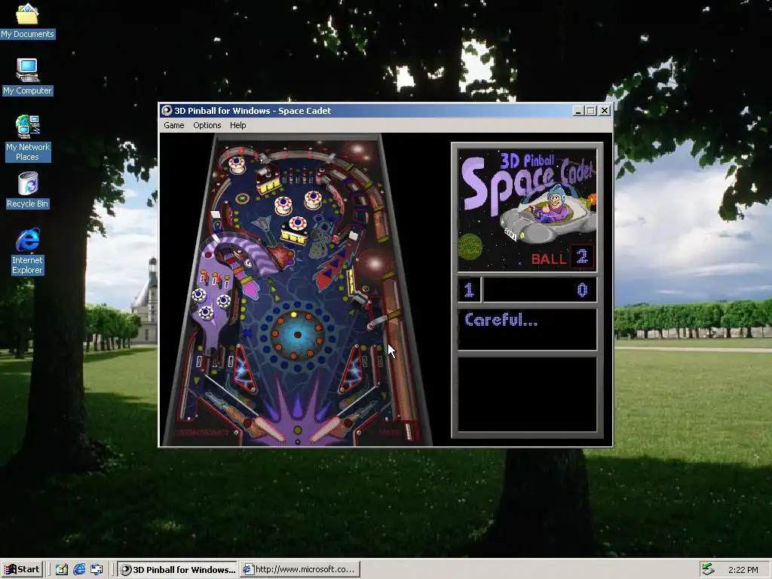Image resolution: width=772 pixels, height=579 pixels.
Task: Open the Options menu in Pinball
Action: tap(207, 125)
